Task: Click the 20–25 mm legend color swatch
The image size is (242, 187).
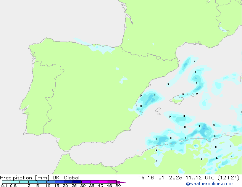Action: [68, 182]
